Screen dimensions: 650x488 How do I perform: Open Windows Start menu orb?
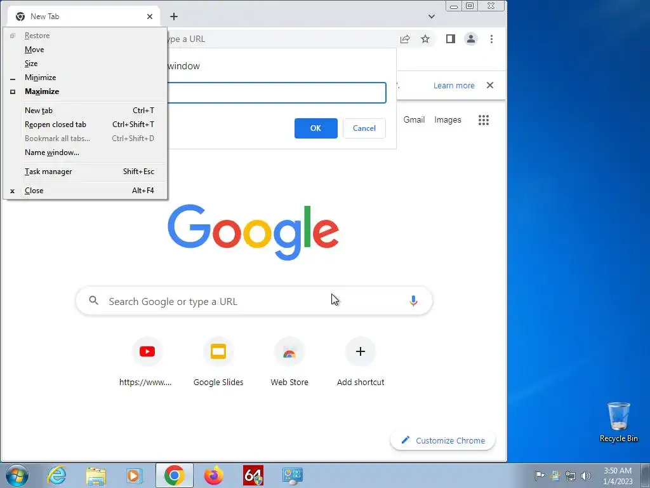[x=17, y=475]
